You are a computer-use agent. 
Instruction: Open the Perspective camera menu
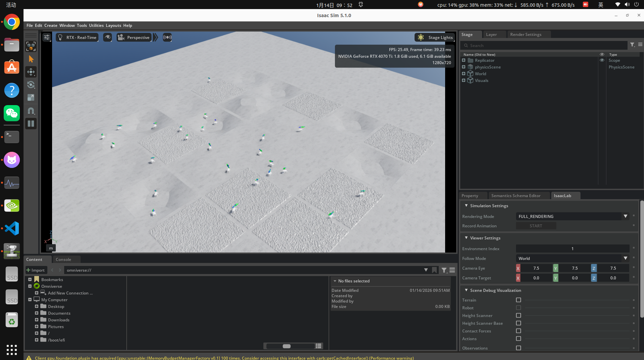tap(134, 37)
